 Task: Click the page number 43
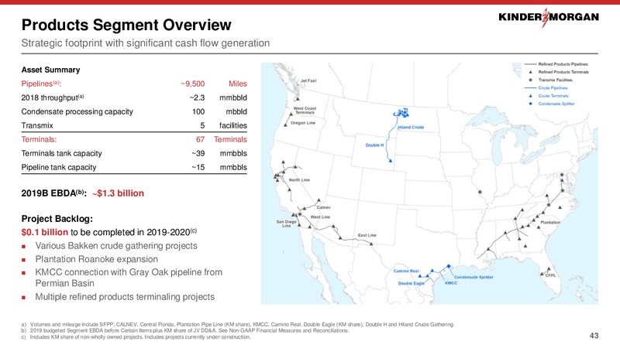coord(594,336)
